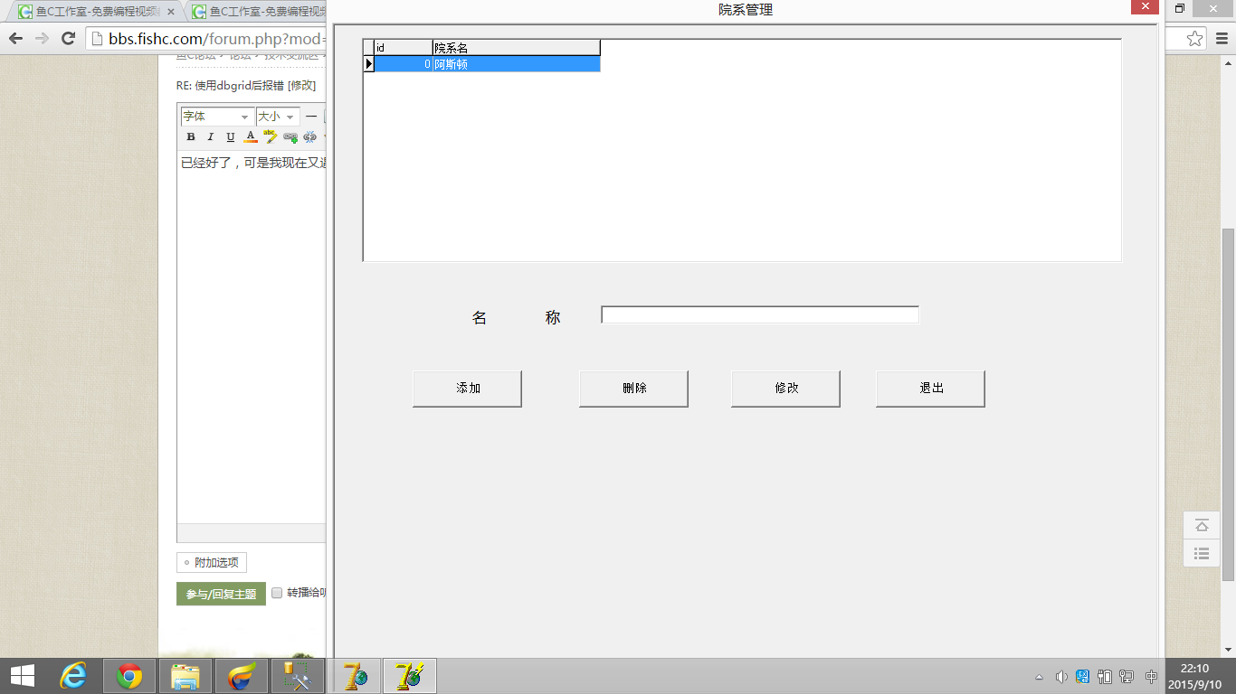The height and width of the screenshot is (694, 1236).
Task: Open the 大小 size dropdown
Action: (x=278, y=117)
